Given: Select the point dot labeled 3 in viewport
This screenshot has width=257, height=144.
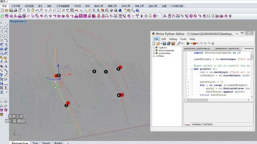Looking at the screenshot, I should [x=94, y=71].
